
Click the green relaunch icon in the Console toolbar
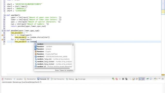tap(113, 79)
